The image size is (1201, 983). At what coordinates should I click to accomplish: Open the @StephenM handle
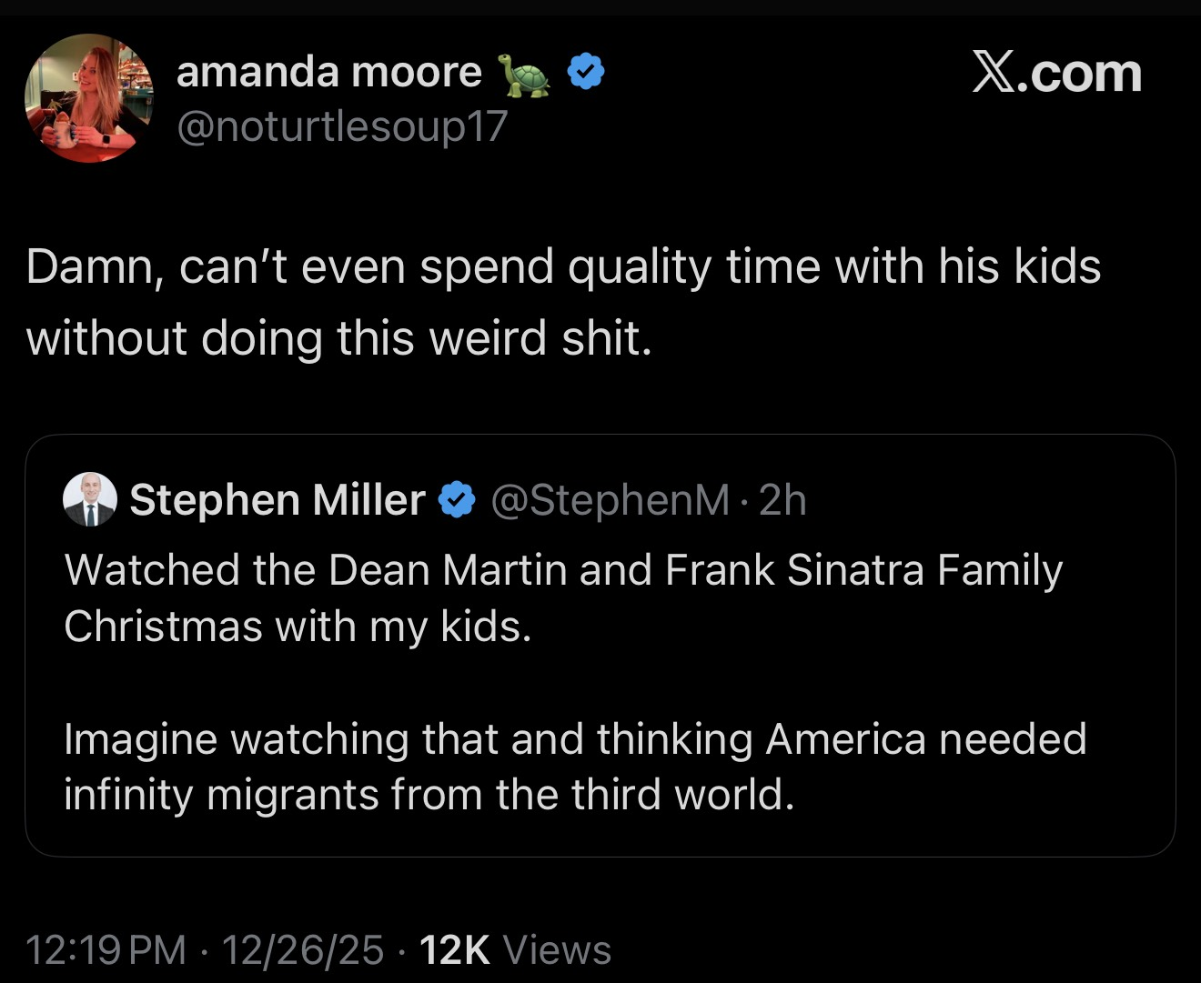pos(611,499)
